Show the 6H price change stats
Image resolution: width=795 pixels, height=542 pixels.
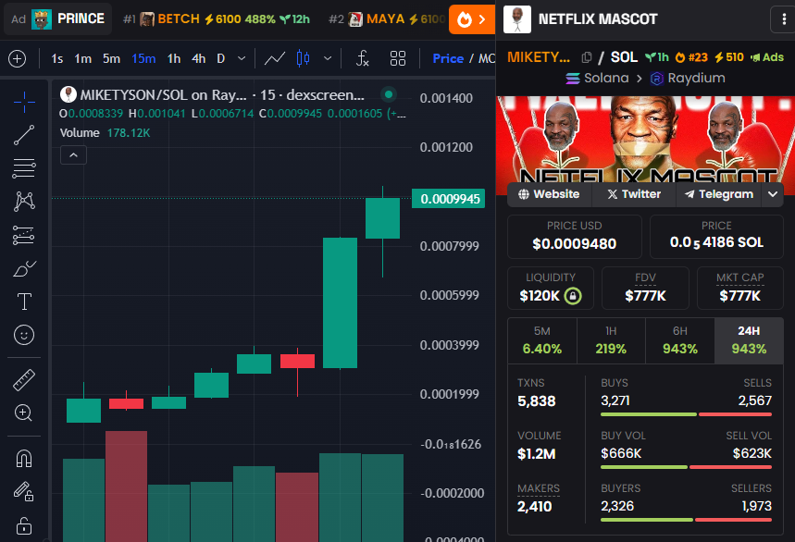click(680, 341)
